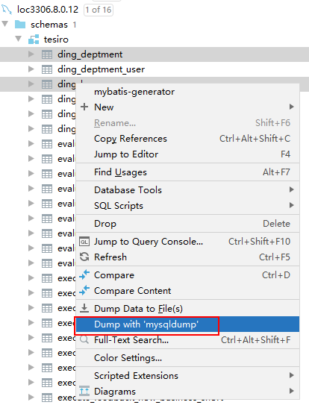Choose Color Settings... entry

click(x=187, y=358)
